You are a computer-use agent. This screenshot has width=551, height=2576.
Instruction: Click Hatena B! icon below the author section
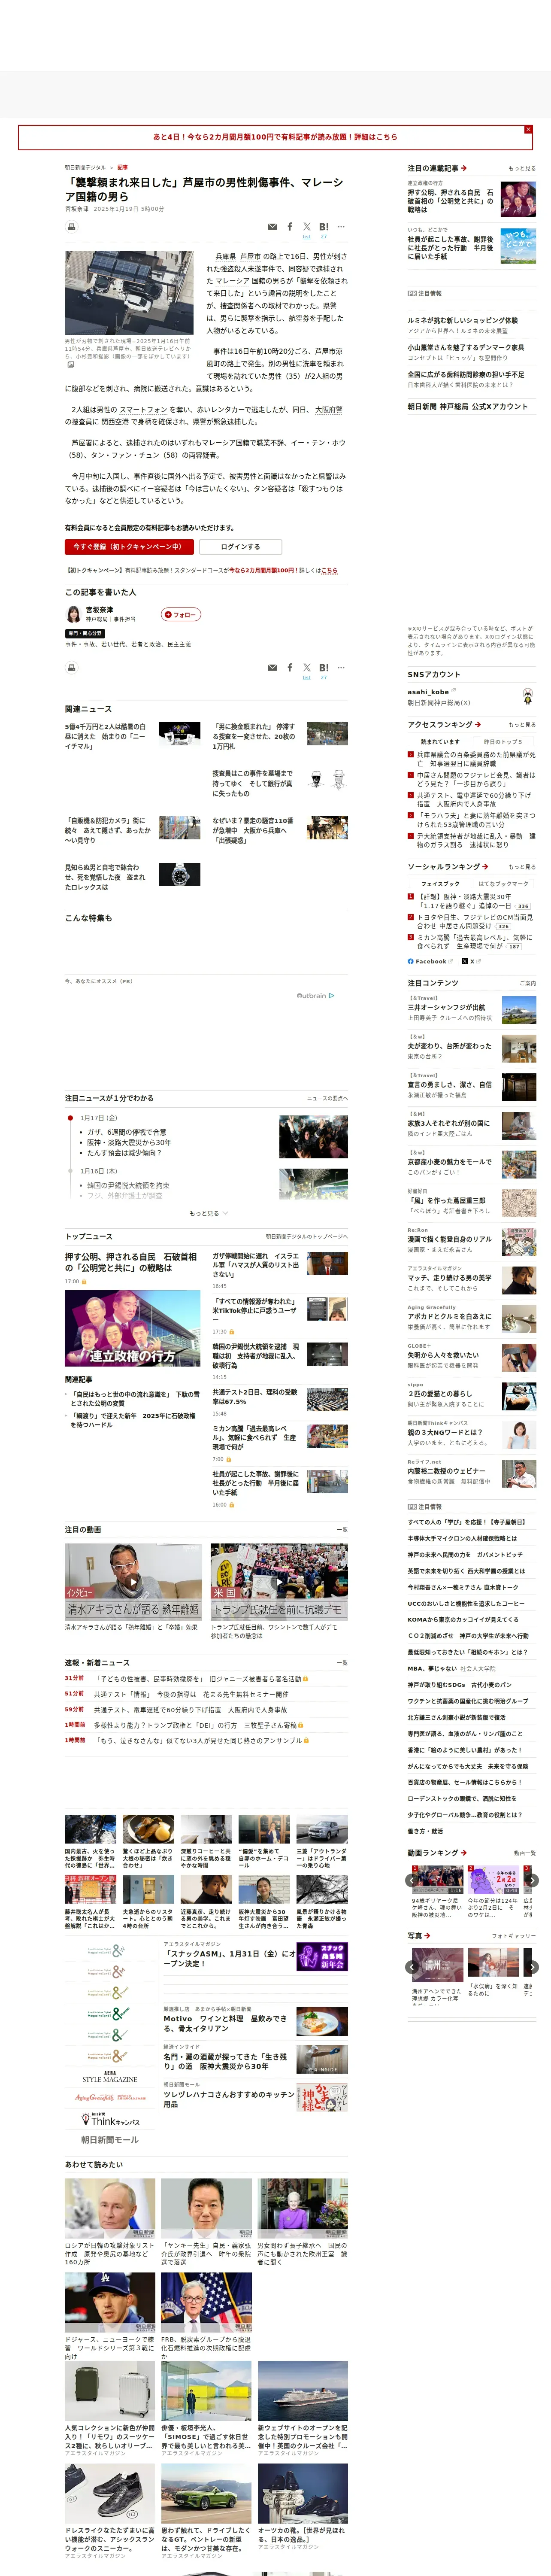(324, 667)
